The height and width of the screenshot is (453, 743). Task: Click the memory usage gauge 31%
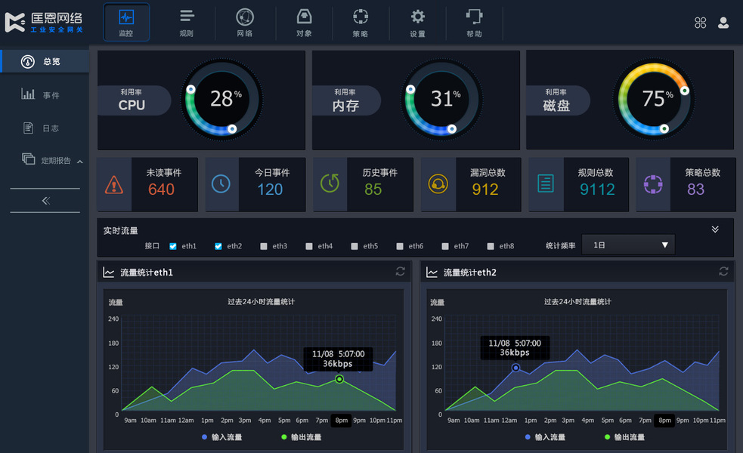point(441,100)
